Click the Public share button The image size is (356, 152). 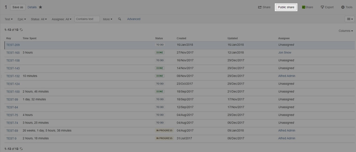coord(286,7)
